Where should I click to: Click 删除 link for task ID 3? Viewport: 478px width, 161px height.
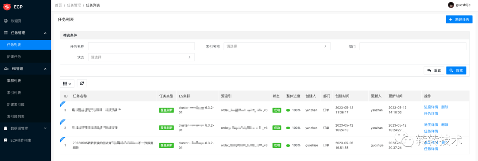point(444,107)
